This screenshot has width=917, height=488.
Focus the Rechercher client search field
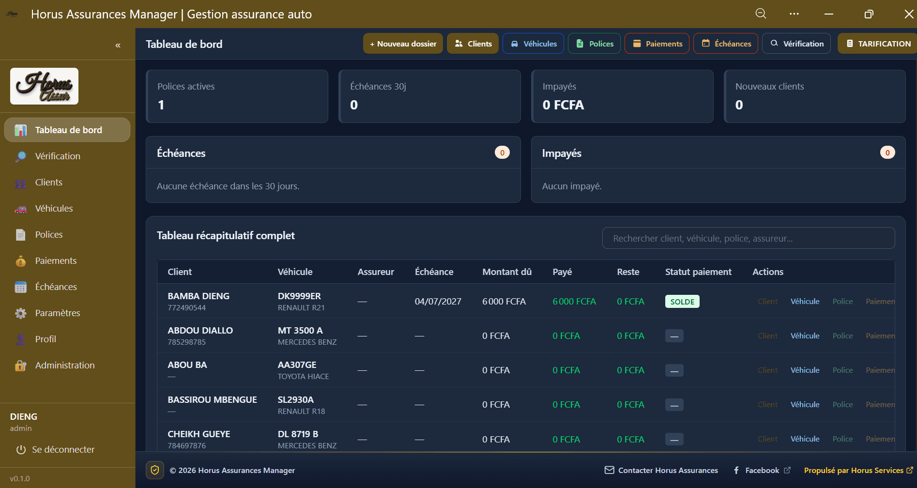click(749, 238)
